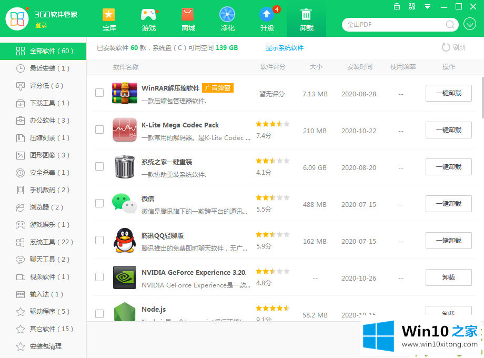Click 卸载 for NVIDIA GeForce Experience

(x=449, y=277)
